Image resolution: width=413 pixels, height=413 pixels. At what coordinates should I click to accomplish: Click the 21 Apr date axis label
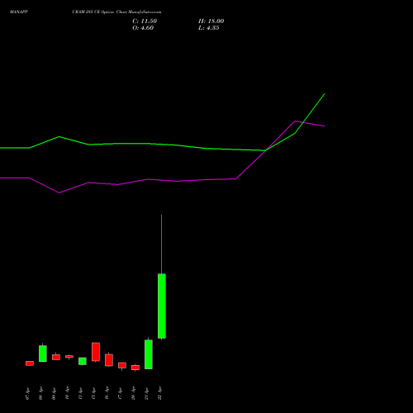[146, 394]
